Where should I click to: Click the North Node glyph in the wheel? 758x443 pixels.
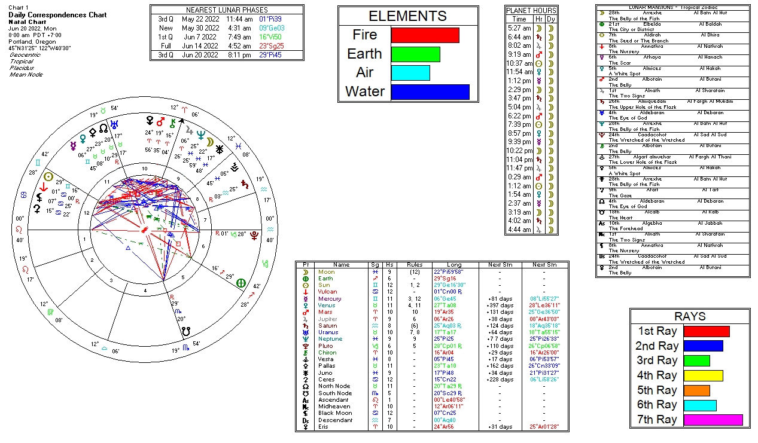103,128
